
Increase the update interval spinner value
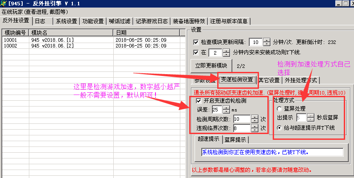[266, 40]
